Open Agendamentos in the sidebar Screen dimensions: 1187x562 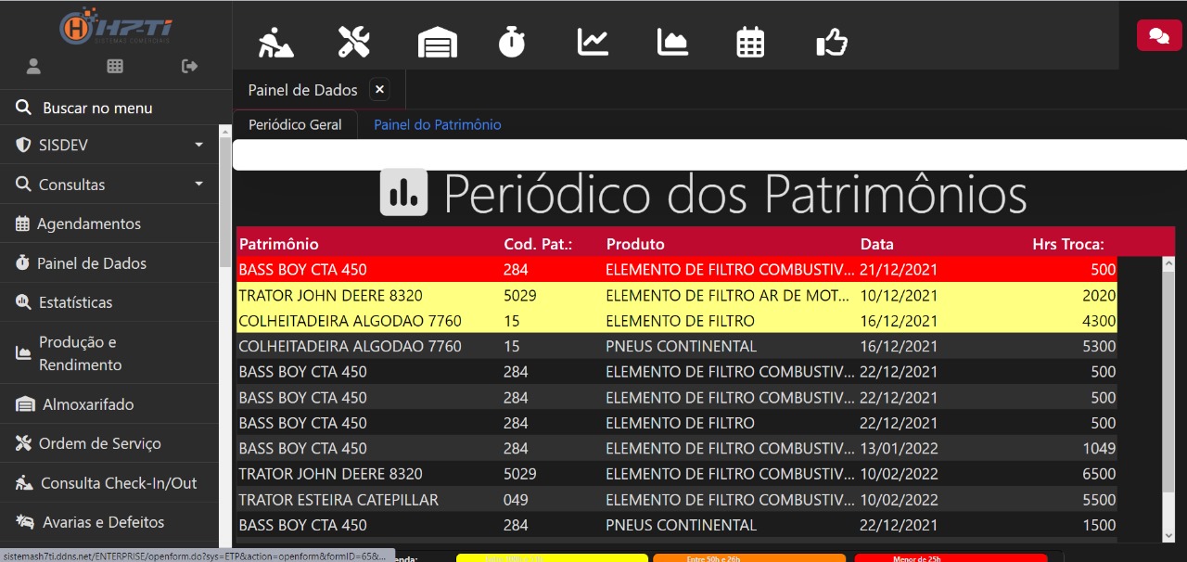point(109,224)
